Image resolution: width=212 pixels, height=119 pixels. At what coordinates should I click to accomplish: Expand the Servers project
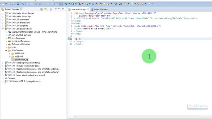3,78
